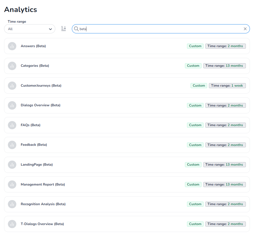
Task: Click Categories' 13 months time range badge
Action: point(224,66)
